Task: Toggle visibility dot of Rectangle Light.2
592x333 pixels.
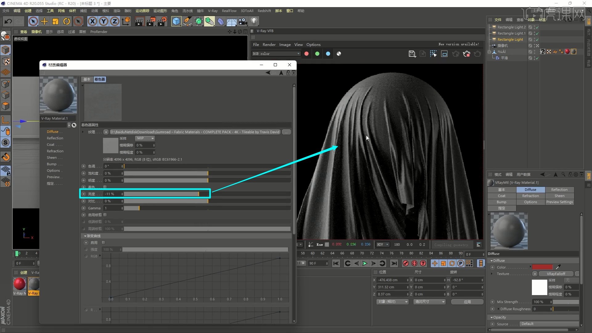Action: click(x=534, y=27)
